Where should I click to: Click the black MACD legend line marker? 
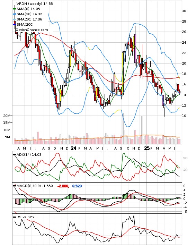pos(14,186)
